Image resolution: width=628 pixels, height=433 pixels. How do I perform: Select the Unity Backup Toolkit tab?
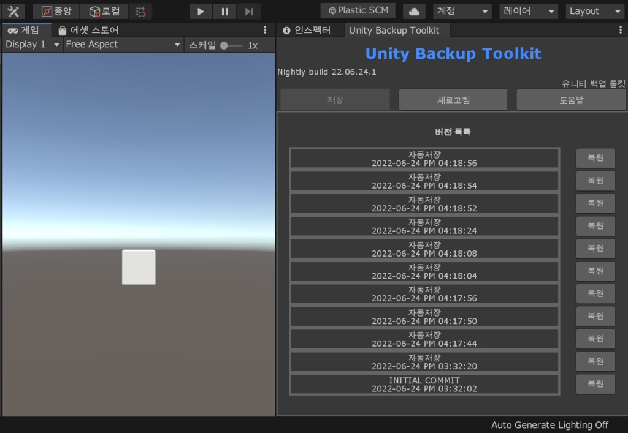(x=397, y=30)
